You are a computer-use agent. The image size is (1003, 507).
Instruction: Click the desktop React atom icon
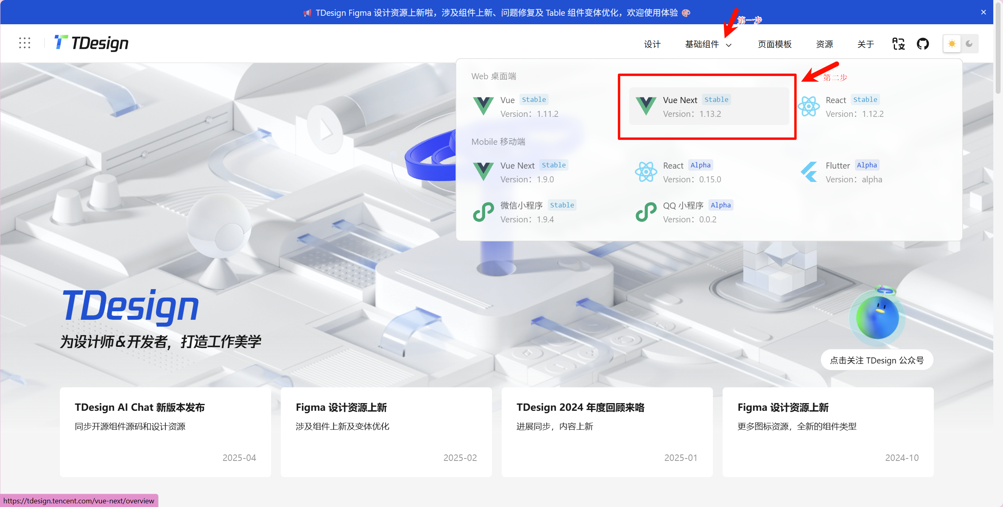(x=809, y=106)
